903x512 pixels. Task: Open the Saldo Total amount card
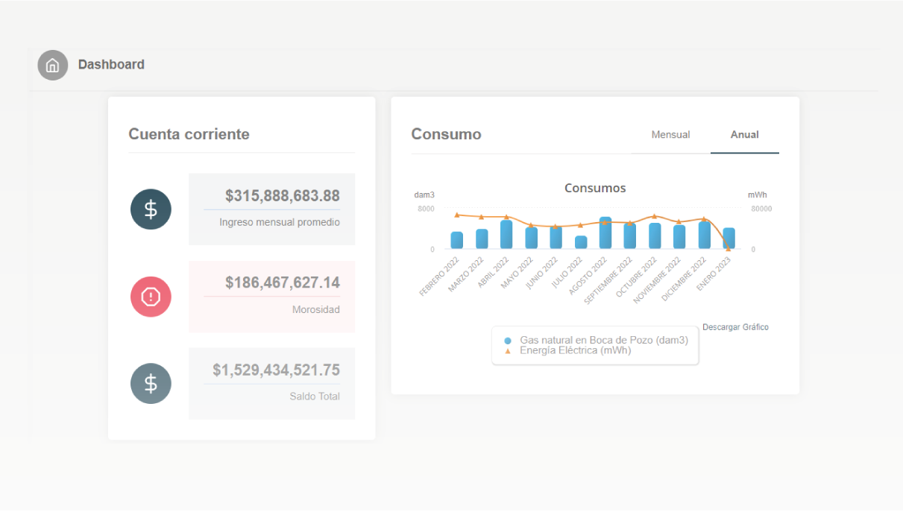[x=271, y=383]
